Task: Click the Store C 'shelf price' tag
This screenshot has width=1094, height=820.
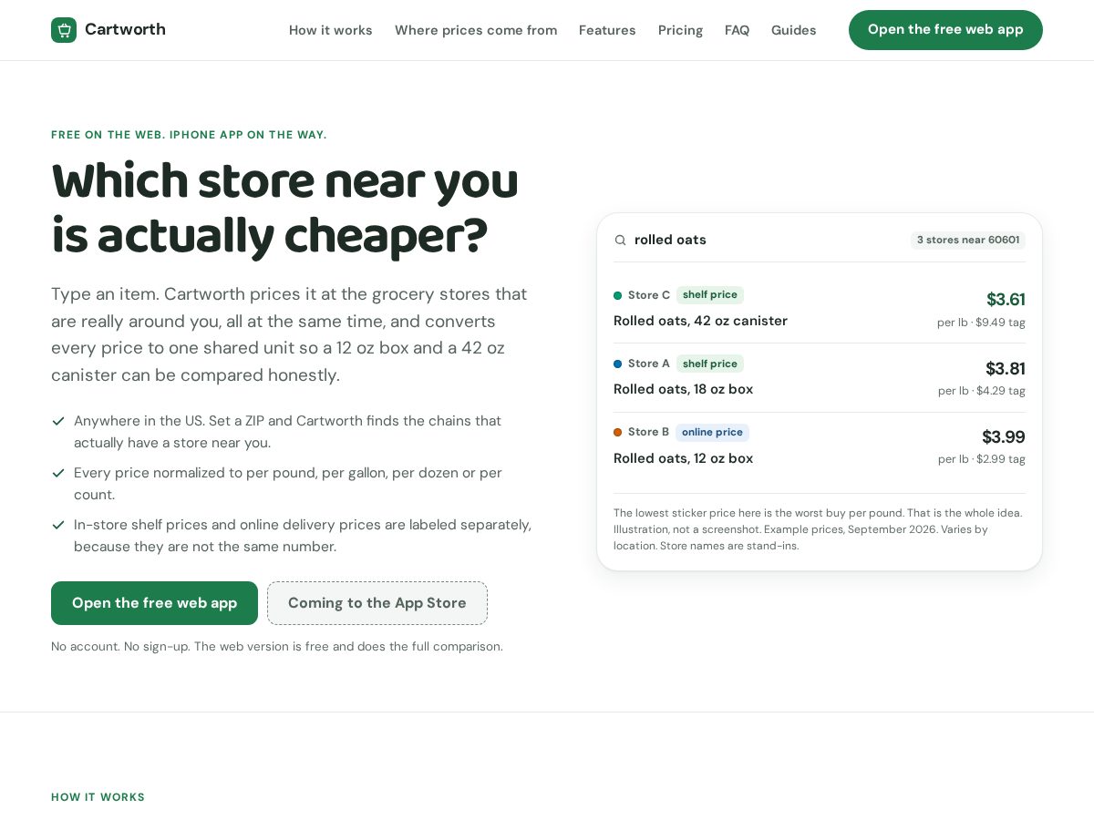Action: pyautogui.click(x=710, y=295)
